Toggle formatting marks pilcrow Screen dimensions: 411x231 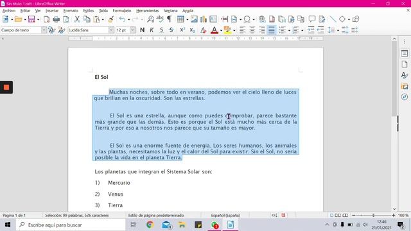pyautogui.click(x=170, y=19)
